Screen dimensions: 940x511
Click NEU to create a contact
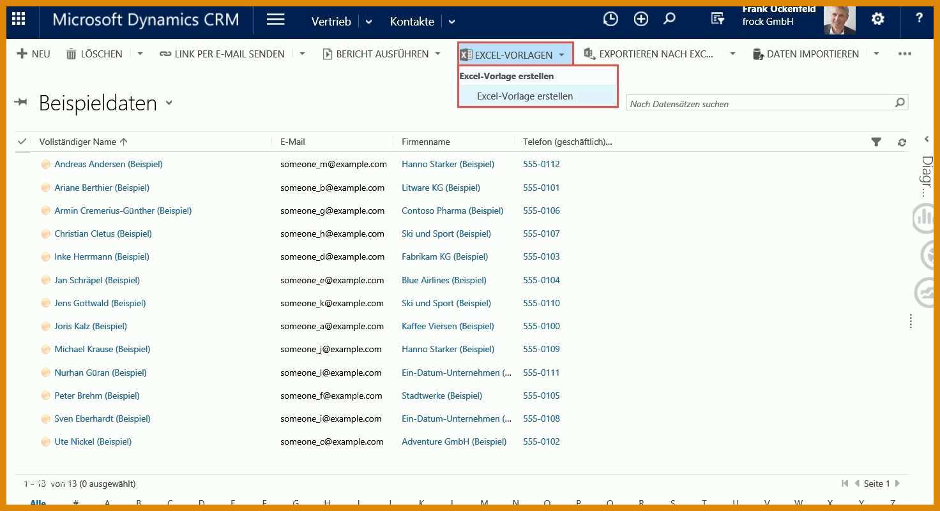pyautogui.click(x=33, y=54)
